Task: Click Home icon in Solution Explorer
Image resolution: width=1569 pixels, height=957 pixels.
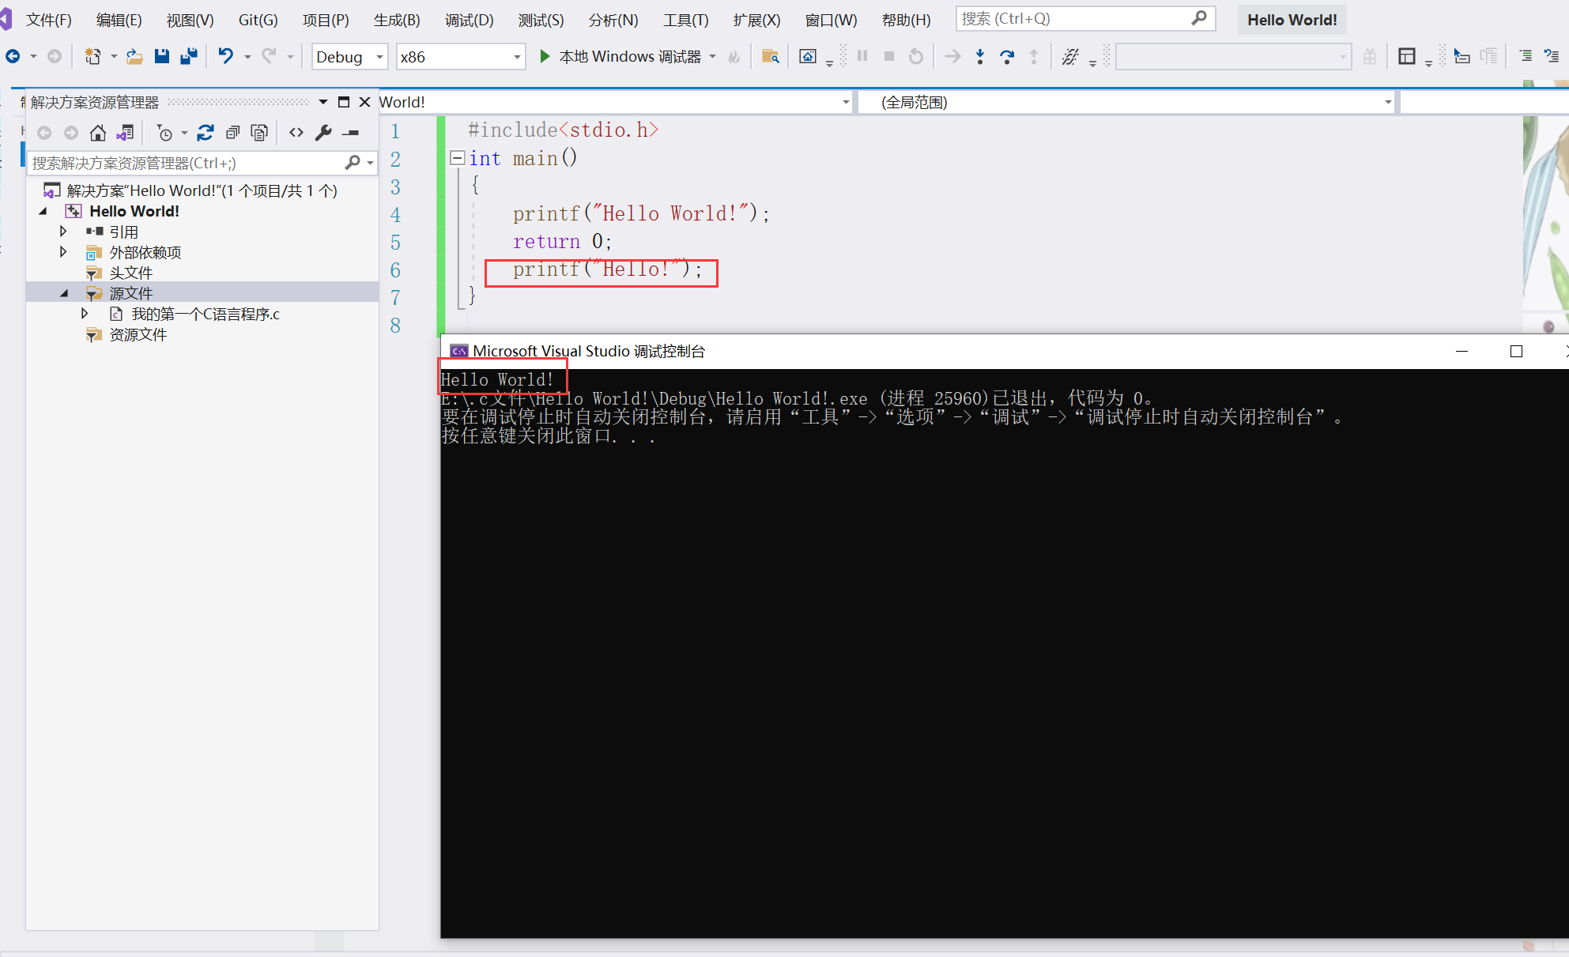Action: 98,133
